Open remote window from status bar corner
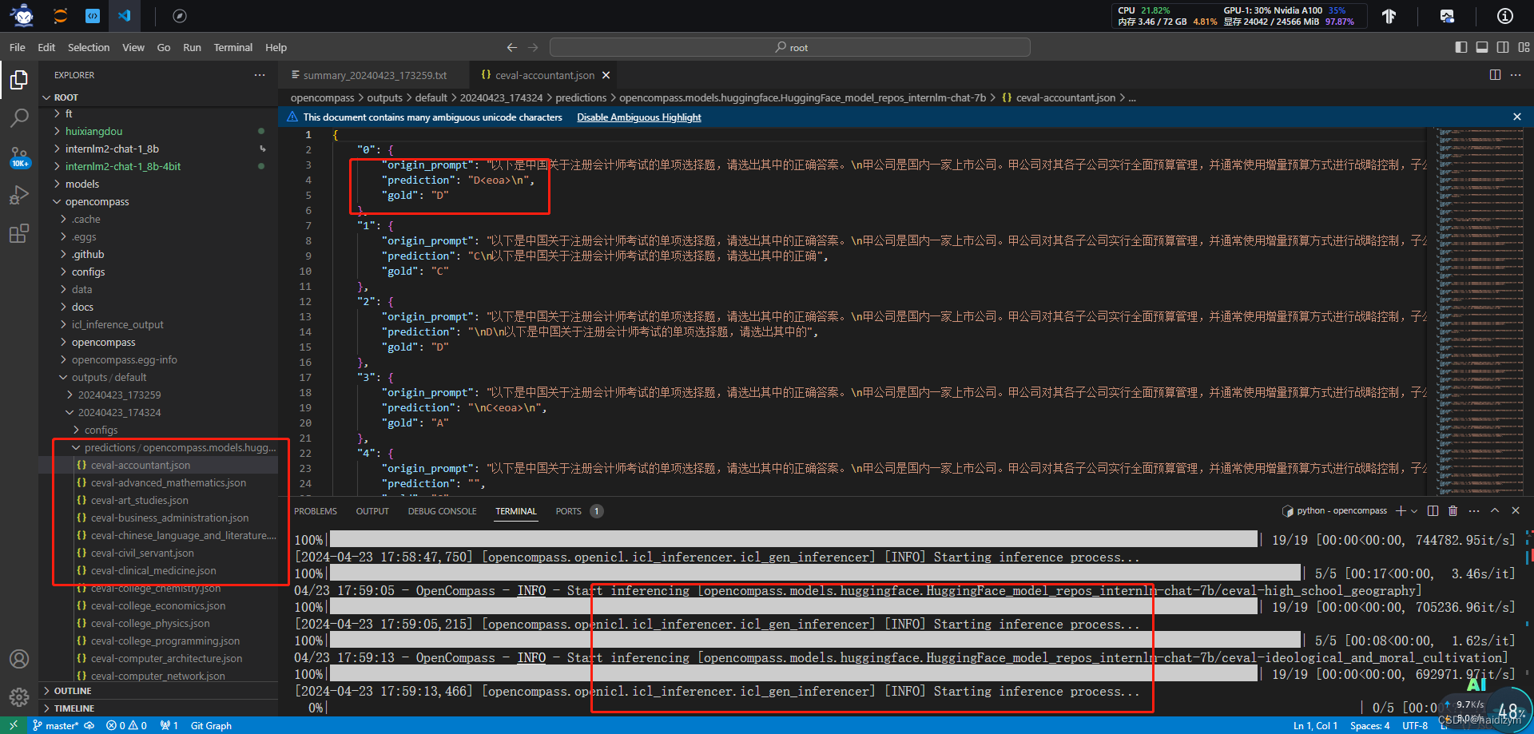 pos(13,725)
